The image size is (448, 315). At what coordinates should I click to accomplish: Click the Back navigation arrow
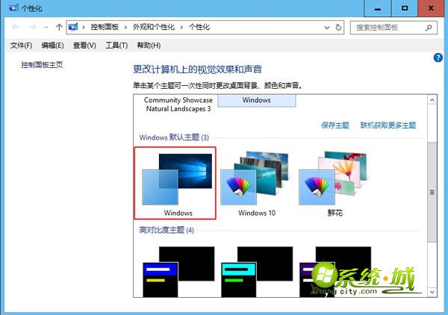(16, 28)
